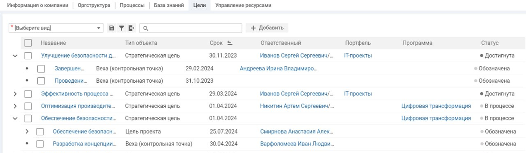Open the filter icon in toolbar
This screenshot has width=526, height=153.
pyautogui.click(x=121, y=28)
